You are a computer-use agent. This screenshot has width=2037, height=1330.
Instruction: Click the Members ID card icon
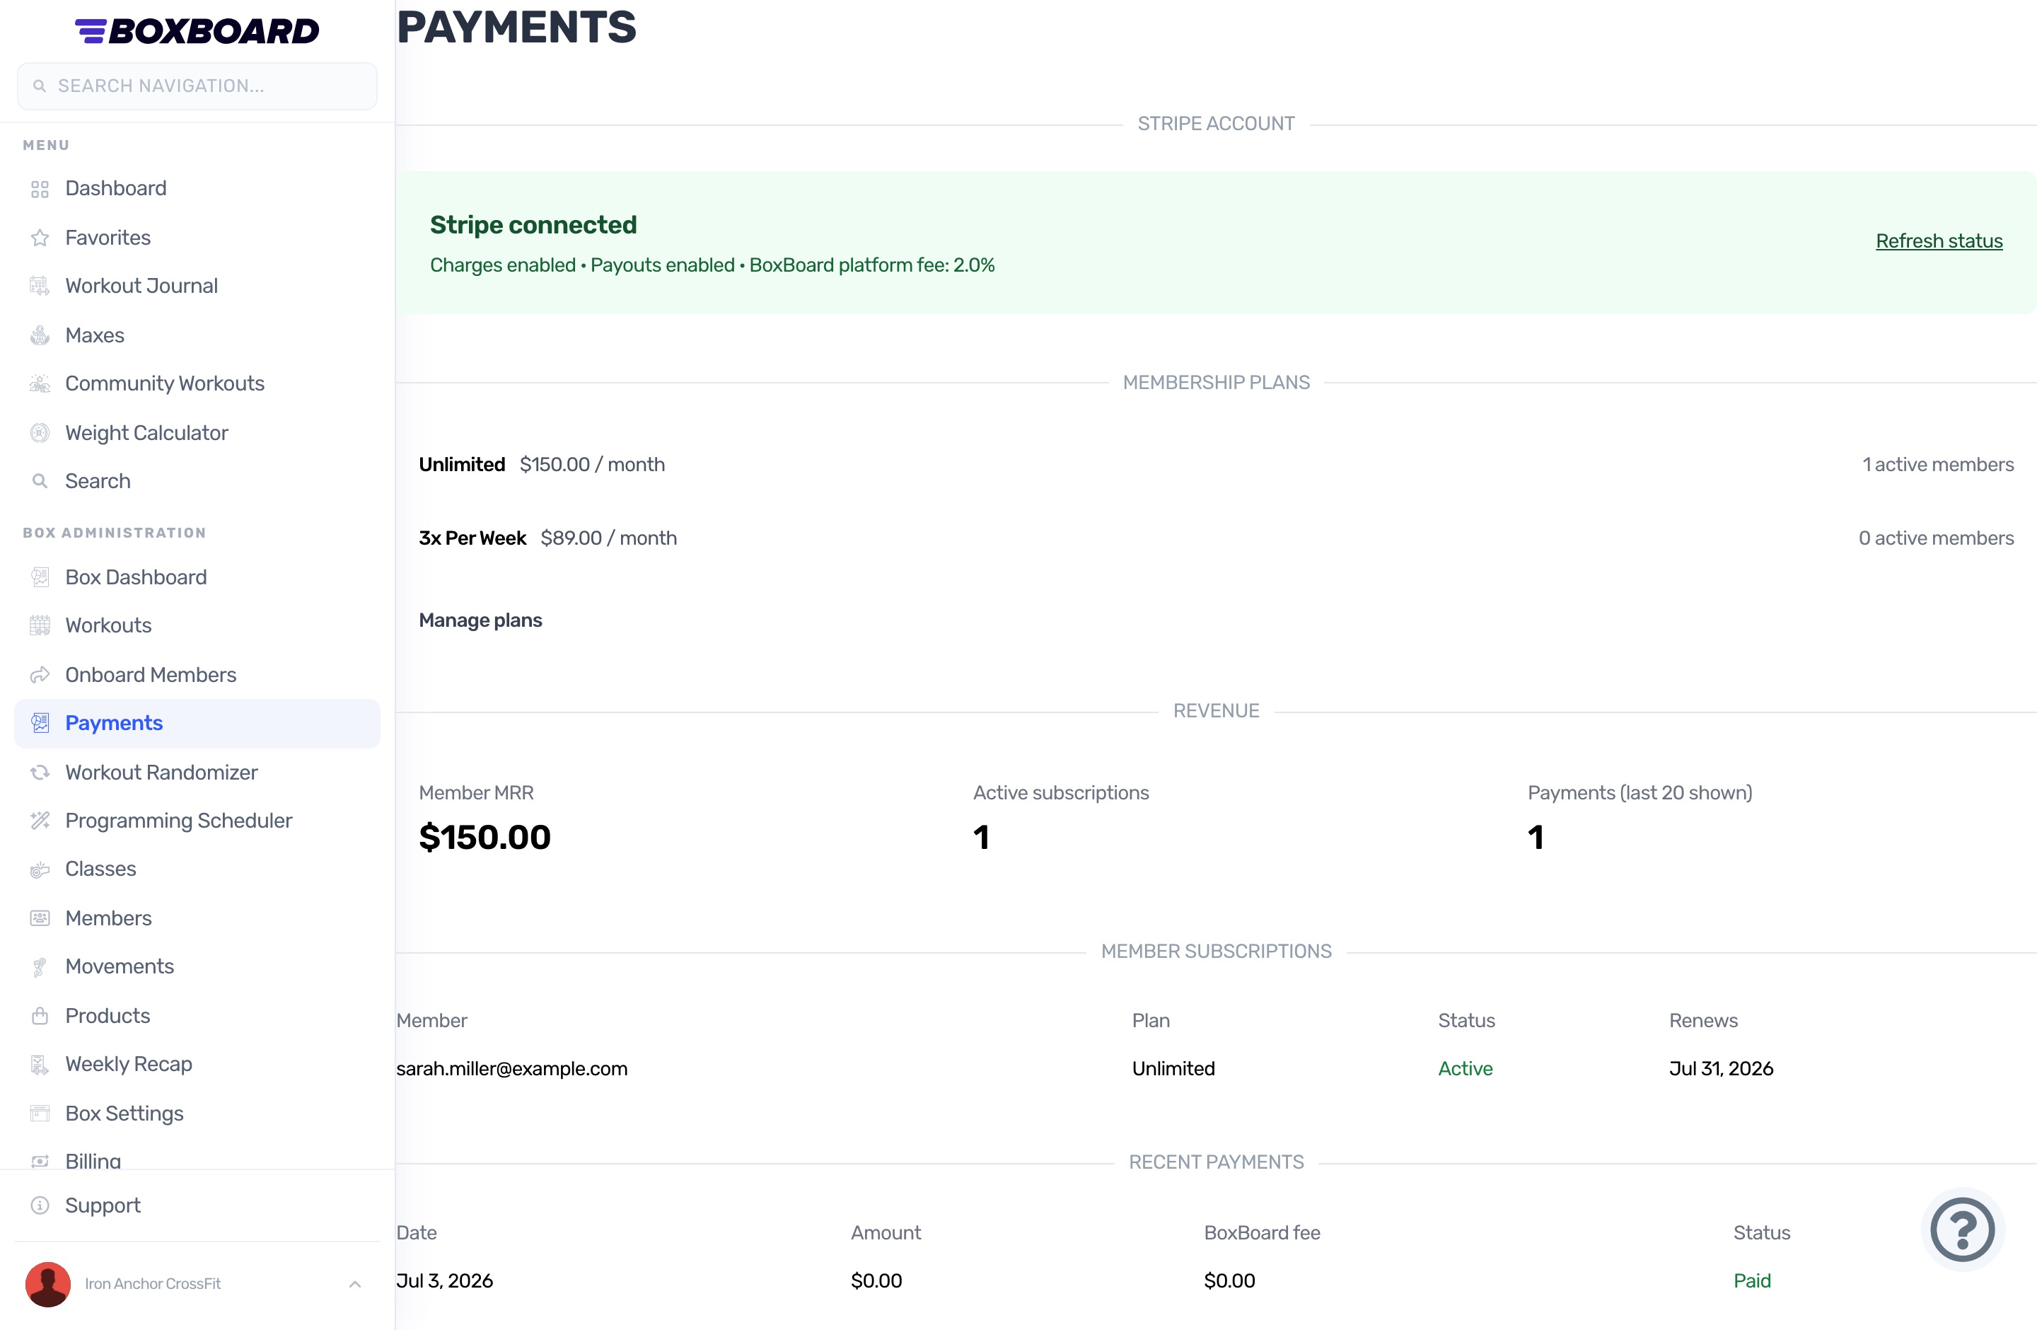click(40, 918)
